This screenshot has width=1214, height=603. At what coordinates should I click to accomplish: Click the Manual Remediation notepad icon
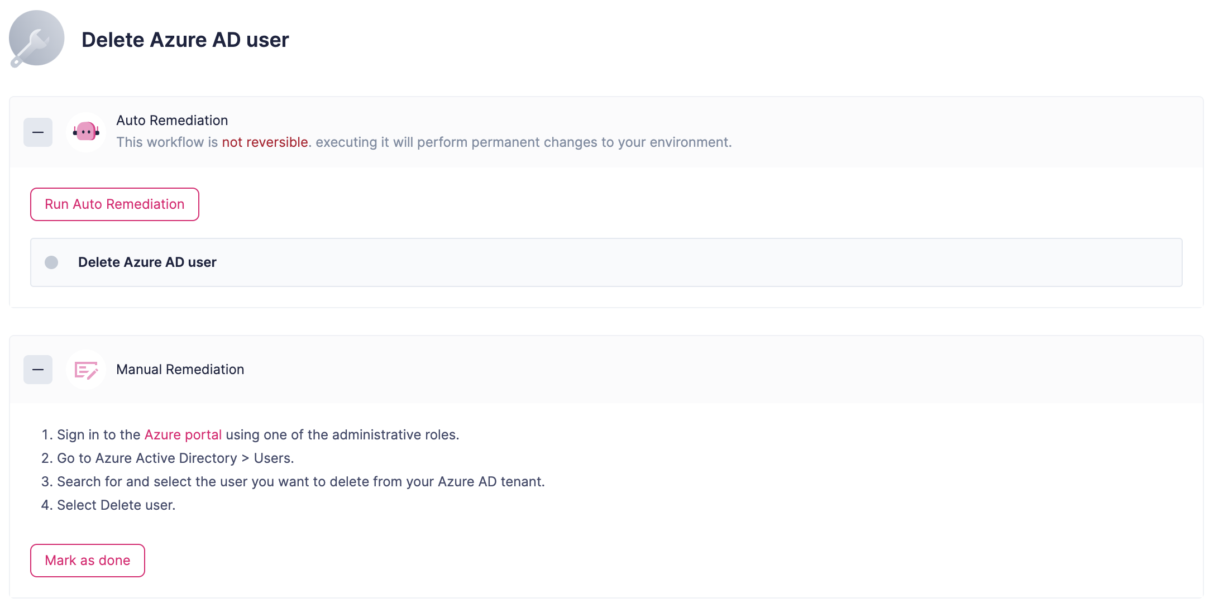tap(86, 370)
